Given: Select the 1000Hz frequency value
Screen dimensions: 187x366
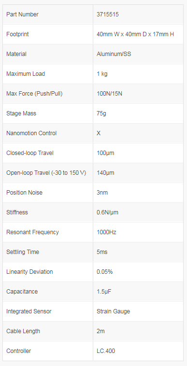Looking at the screenshot, I should pos(106,232).
